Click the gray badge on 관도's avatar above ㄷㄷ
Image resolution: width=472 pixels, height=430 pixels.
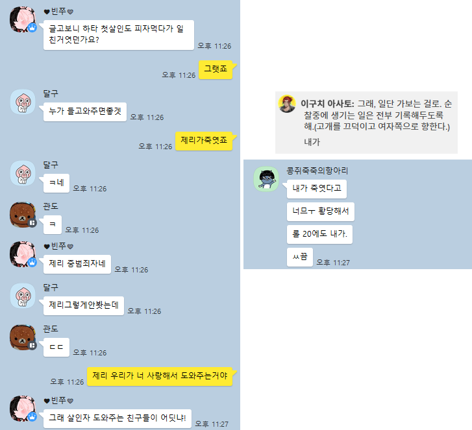(x=32, y=346)
